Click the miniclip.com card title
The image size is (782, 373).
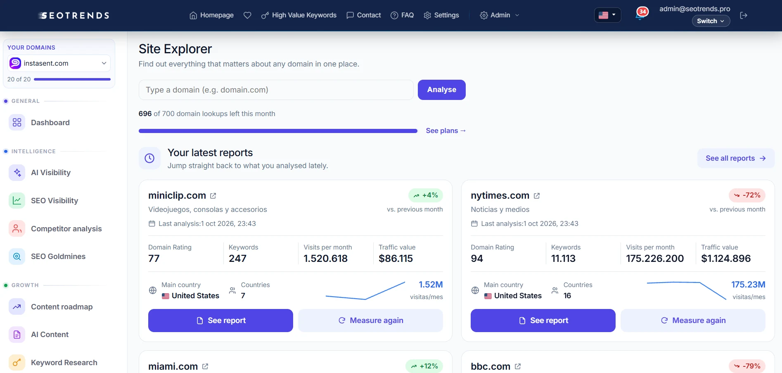coord(177,195)
